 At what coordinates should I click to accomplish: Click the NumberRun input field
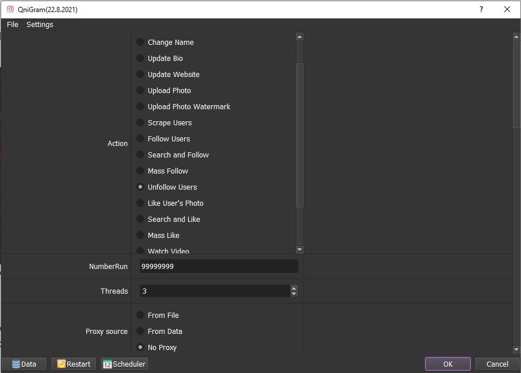pos(219,266)
